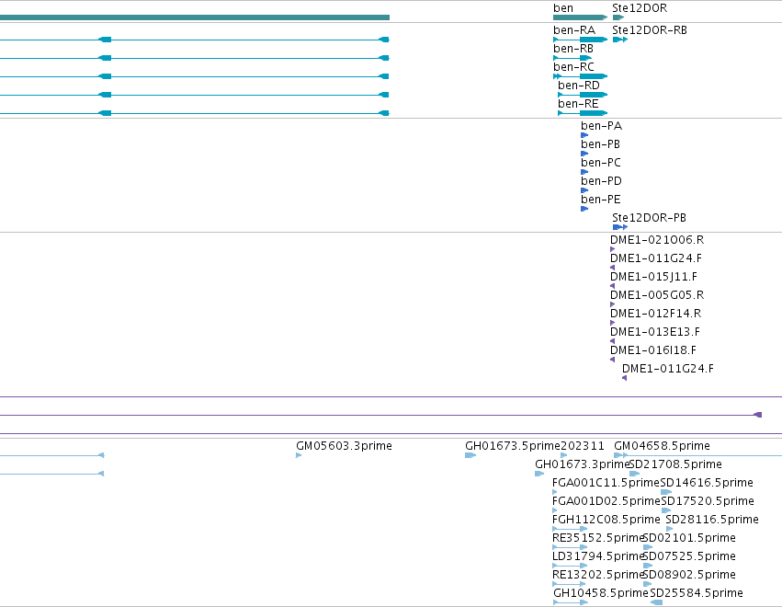Click the FGA001D02.5prime EST label
Viewport: 782px width, 607px height.
coord(606,501)
